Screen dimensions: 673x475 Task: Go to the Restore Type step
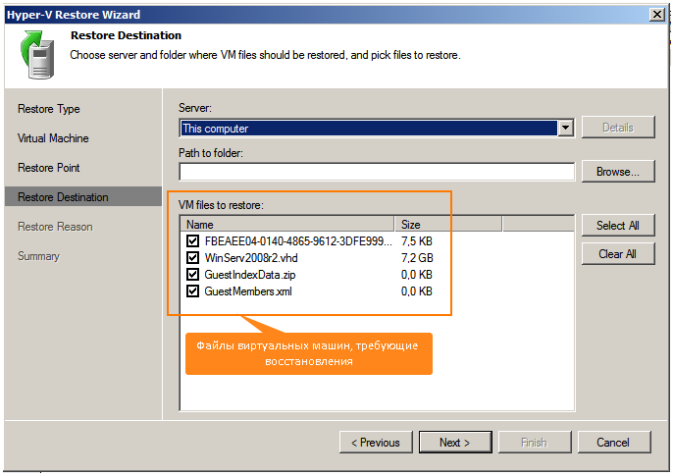(49, 109)
